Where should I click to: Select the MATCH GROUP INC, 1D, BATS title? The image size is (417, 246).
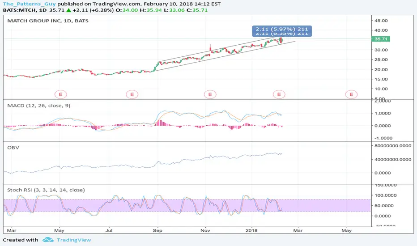point(48,21)
